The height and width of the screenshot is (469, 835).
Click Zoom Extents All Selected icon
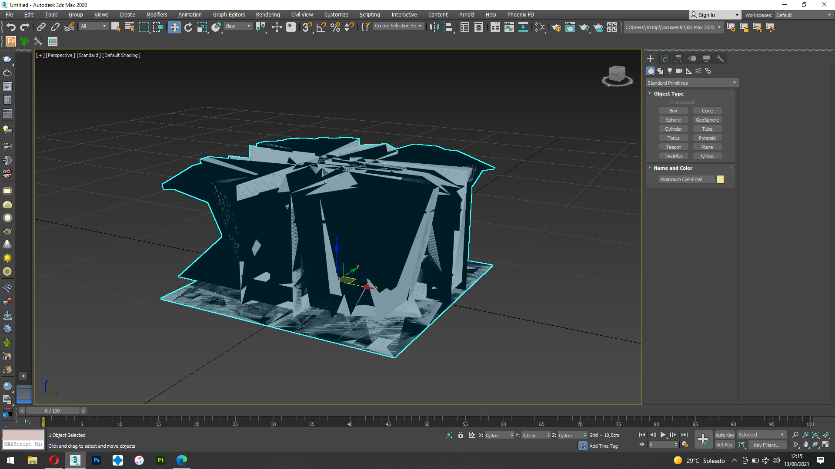coord(826,435)
